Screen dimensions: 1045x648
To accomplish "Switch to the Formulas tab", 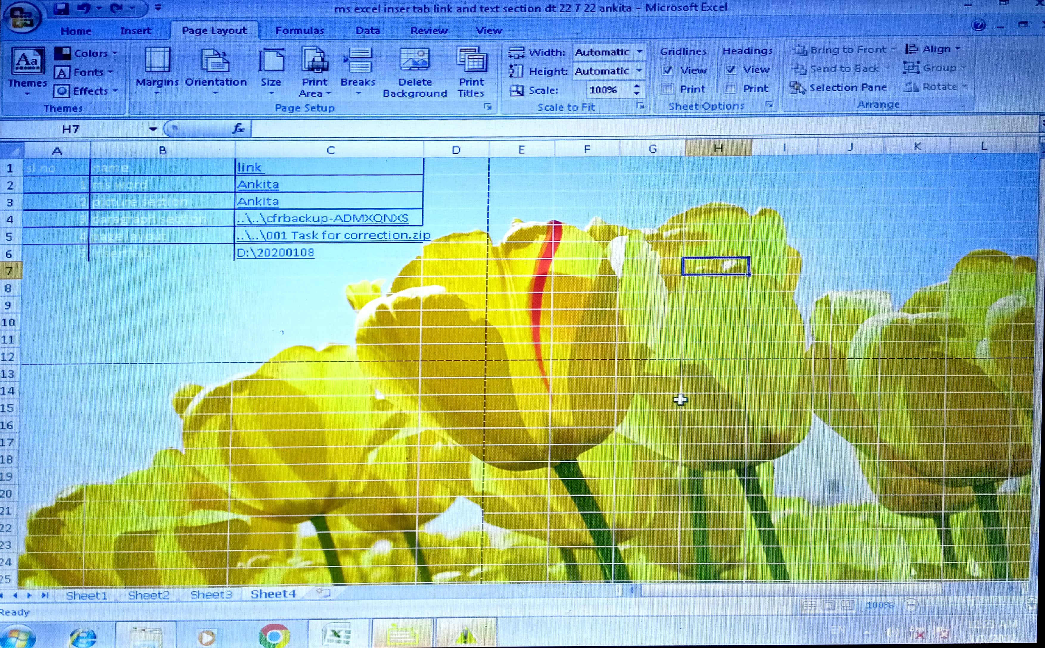I will (x=300, y=30).
